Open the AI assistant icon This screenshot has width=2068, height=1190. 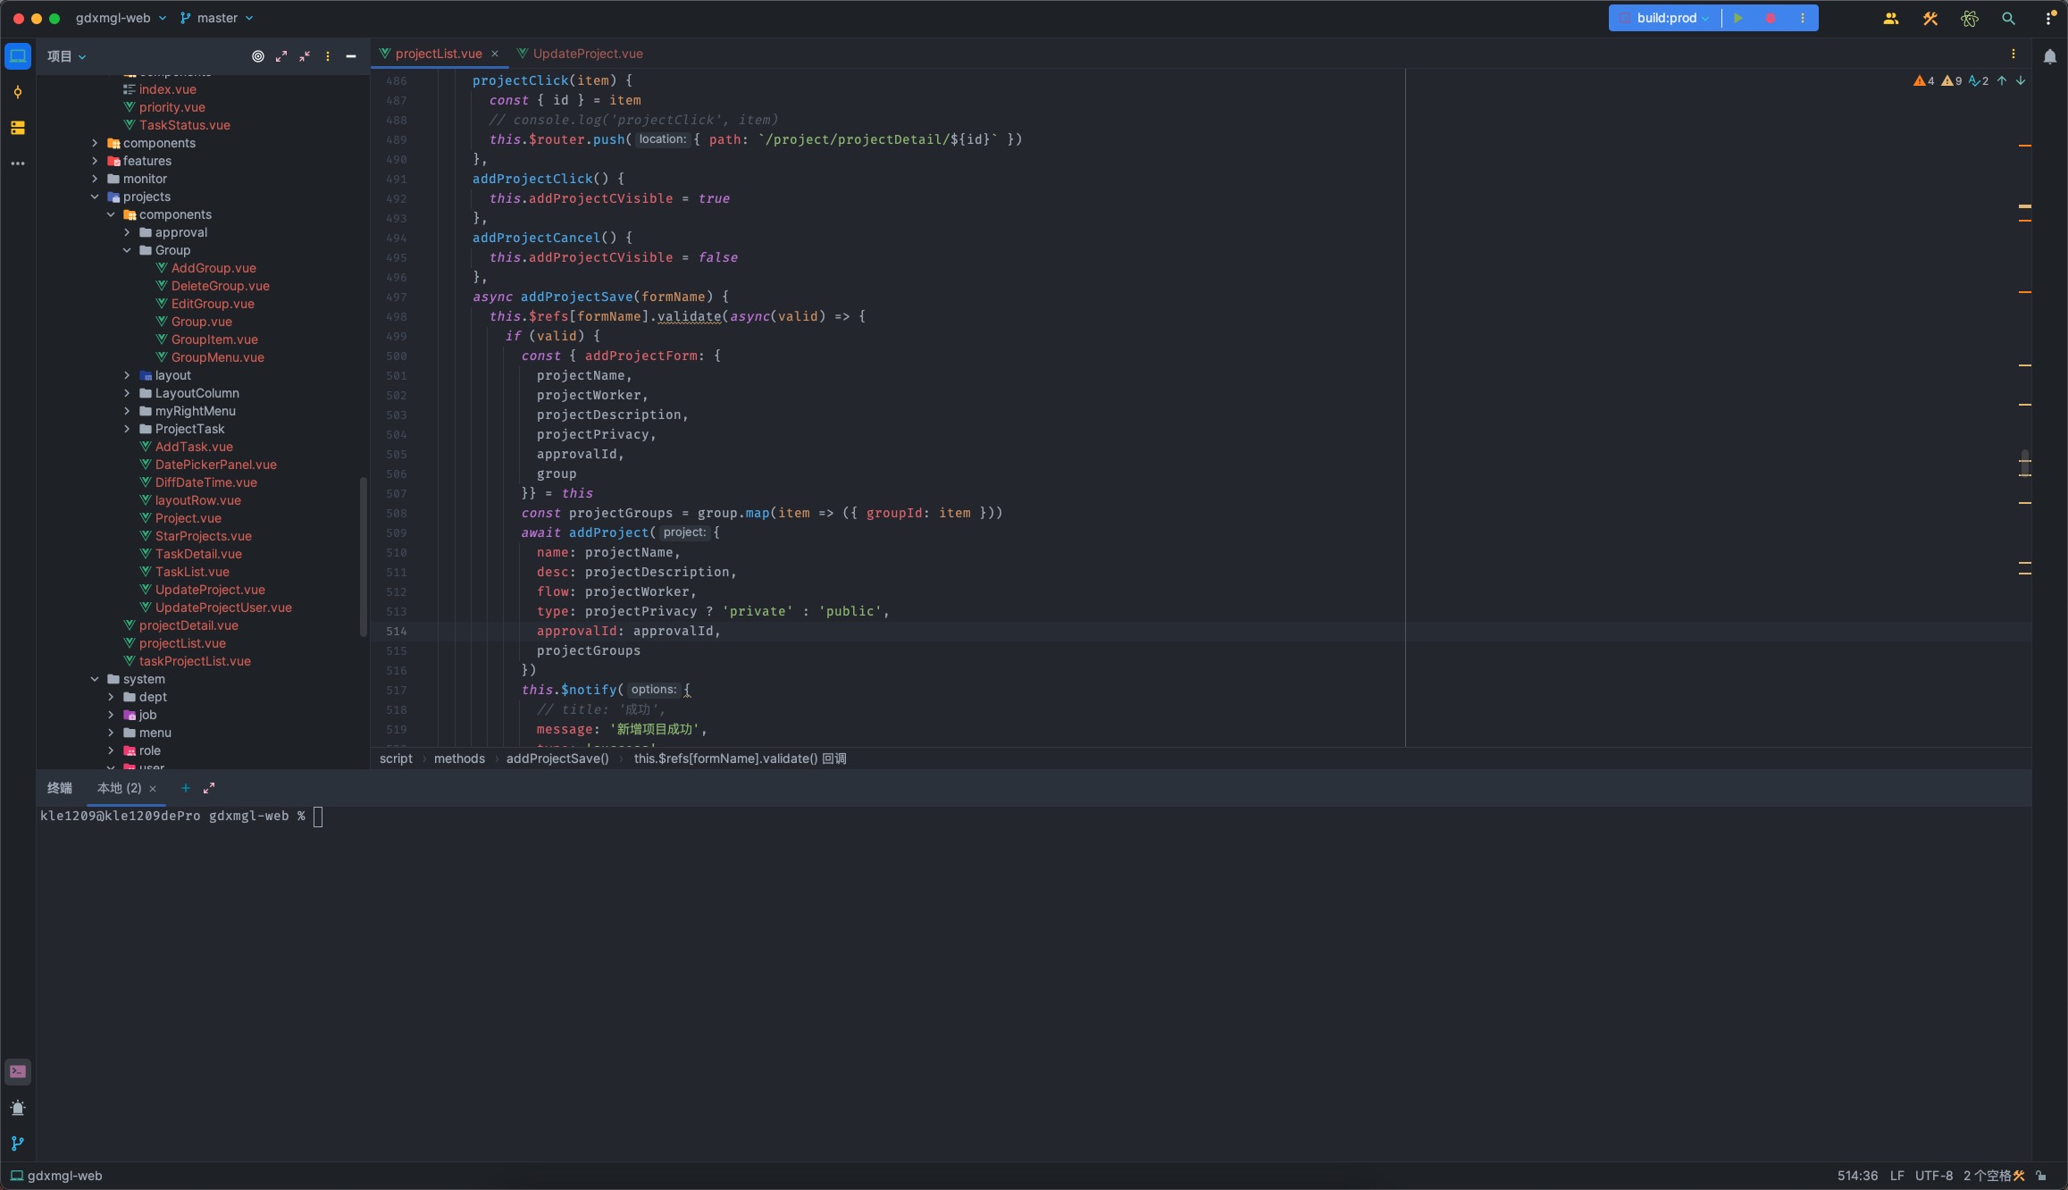tap(1970, 18)
